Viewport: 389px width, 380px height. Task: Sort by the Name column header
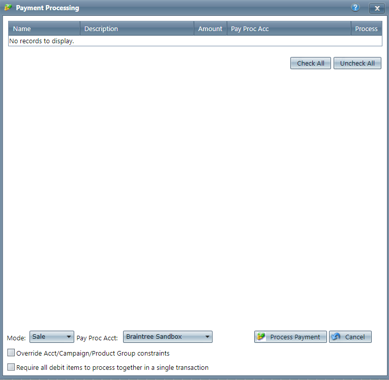tap(44, 28)
